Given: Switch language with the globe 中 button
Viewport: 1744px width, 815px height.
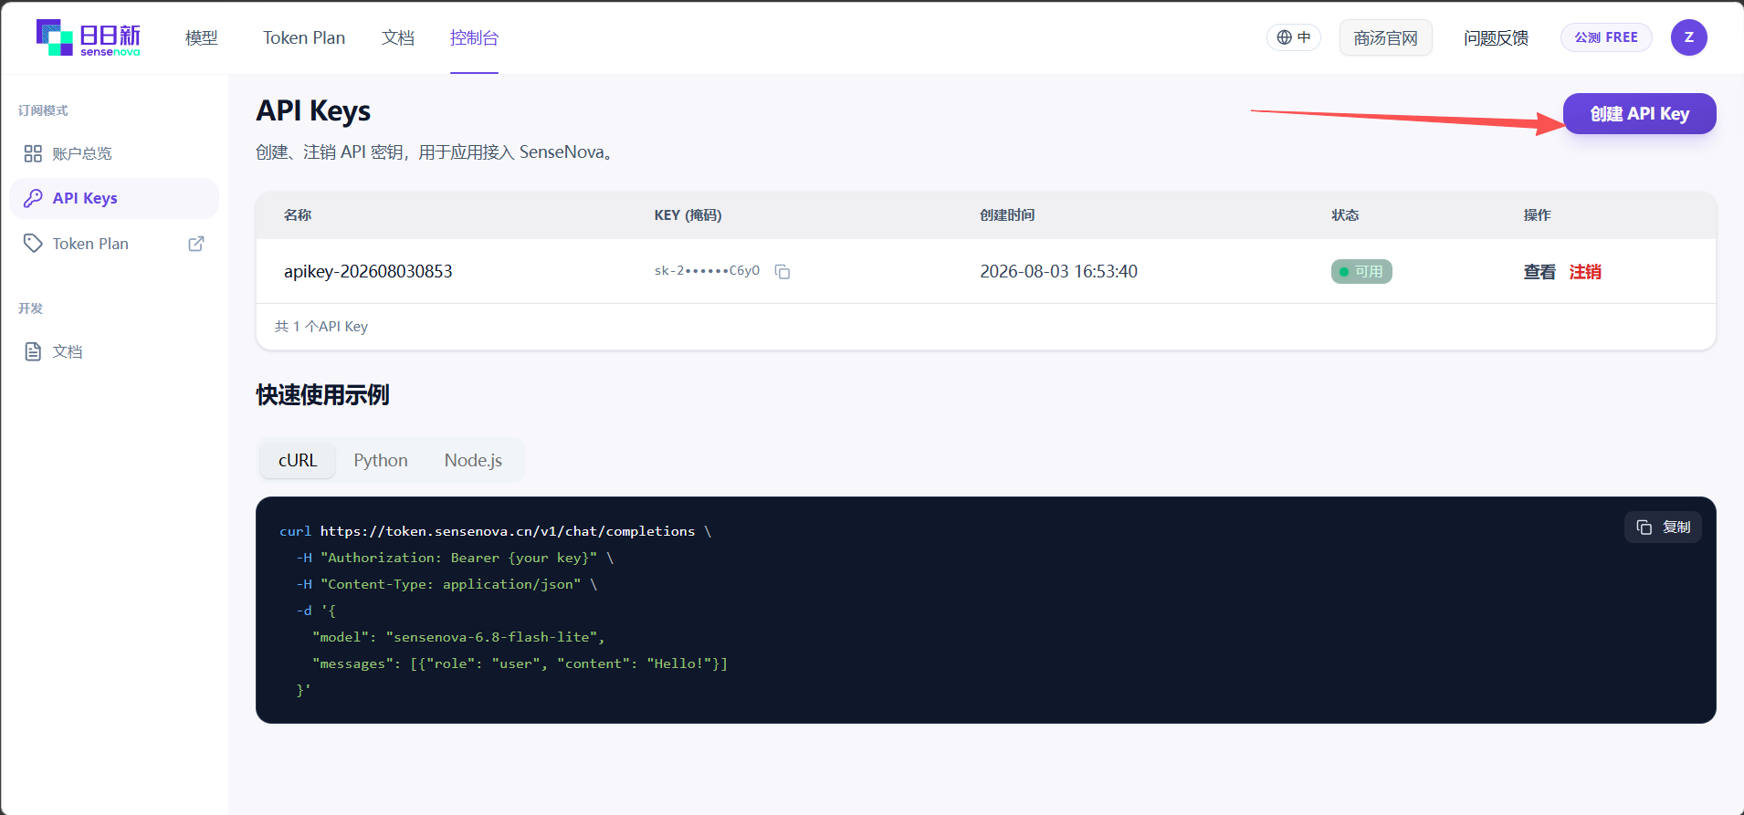Looking at the screenshot, I should [1294, 37].
